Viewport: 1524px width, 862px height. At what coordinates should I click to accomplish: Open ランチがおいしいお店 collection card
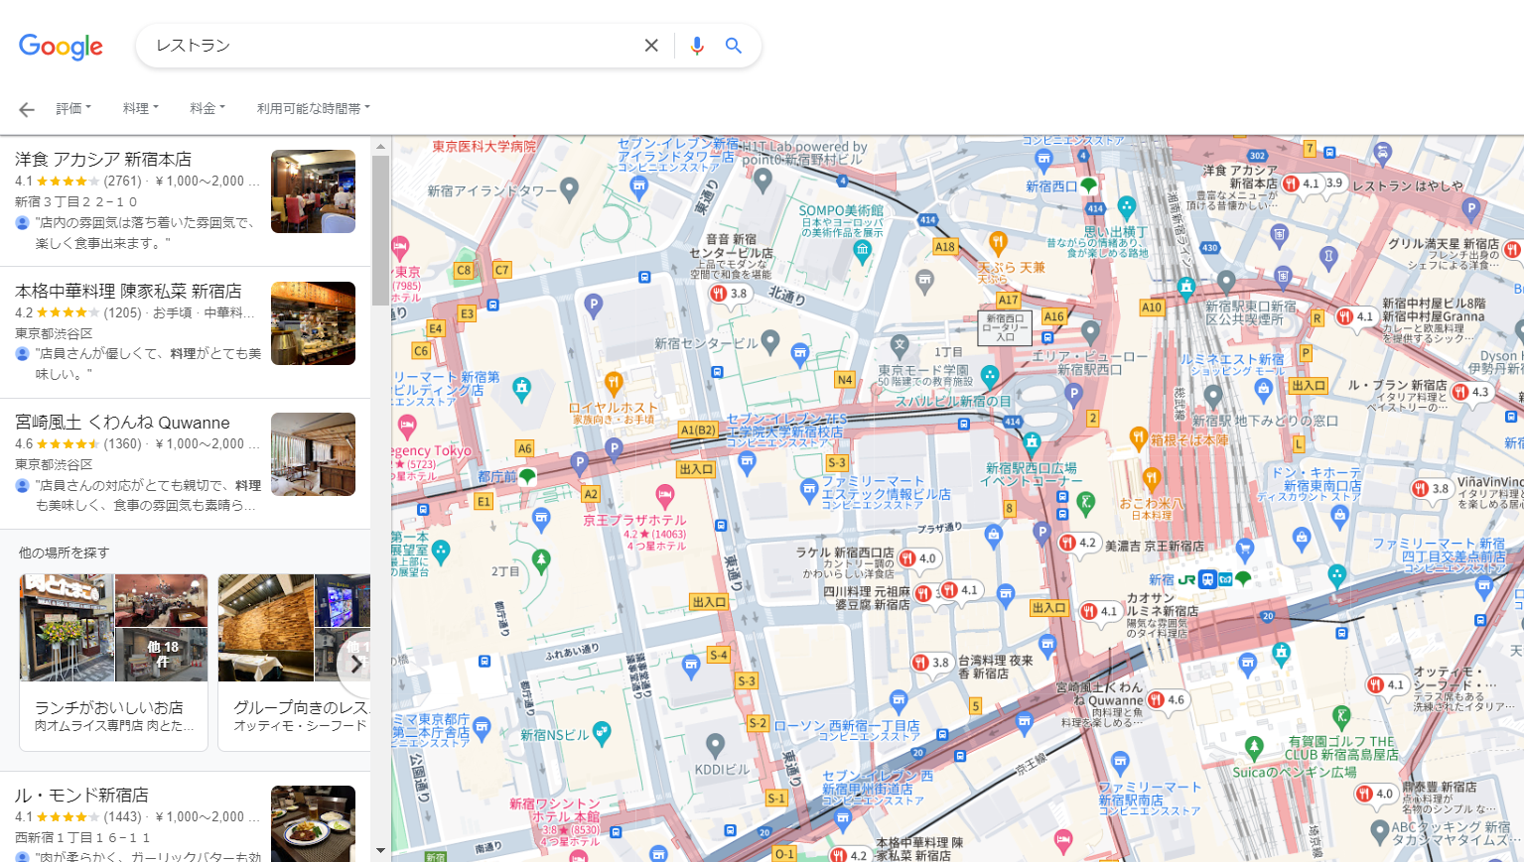coord(113,662)
